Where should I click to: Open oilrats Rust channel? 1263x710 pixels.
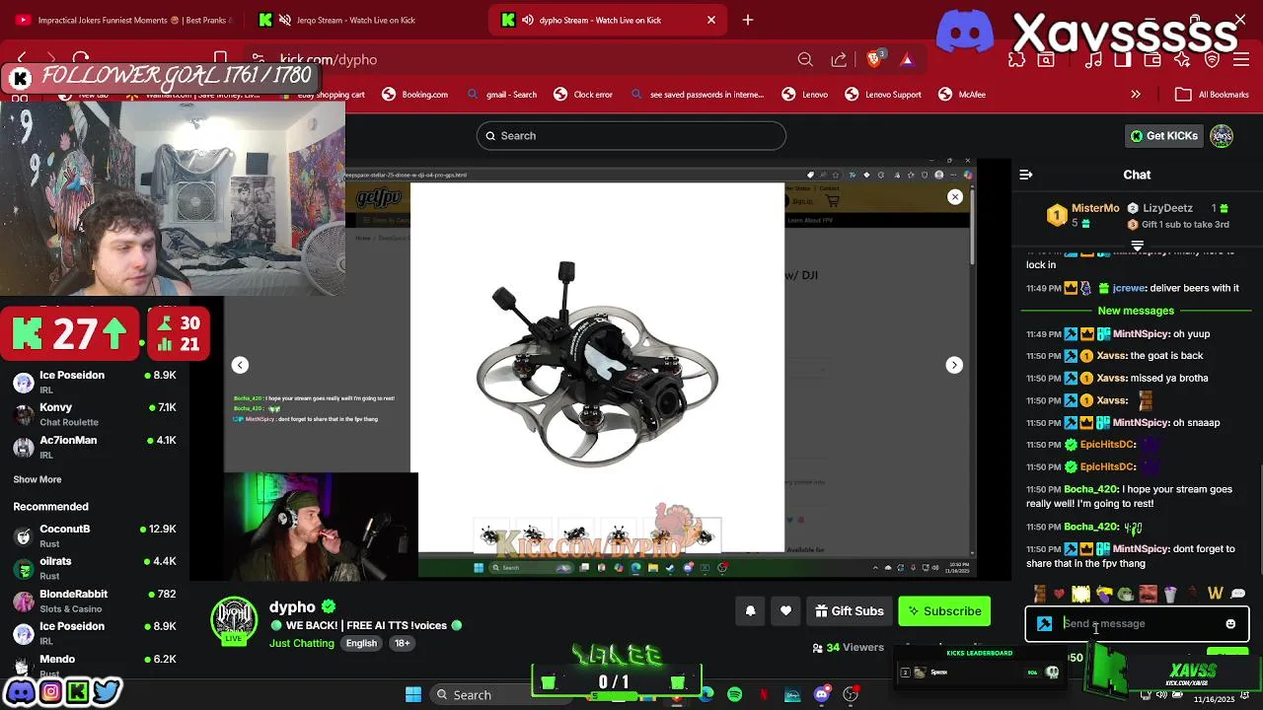click(95, 568)
